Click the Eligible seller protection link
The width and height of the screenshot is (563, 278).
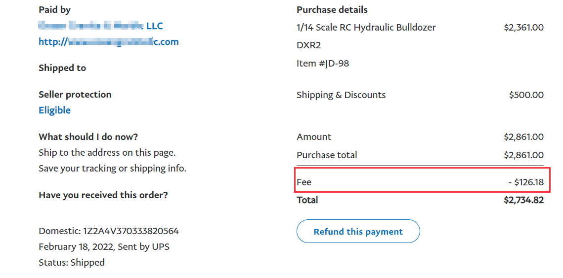pyautogui.click(x=54, y=110)
